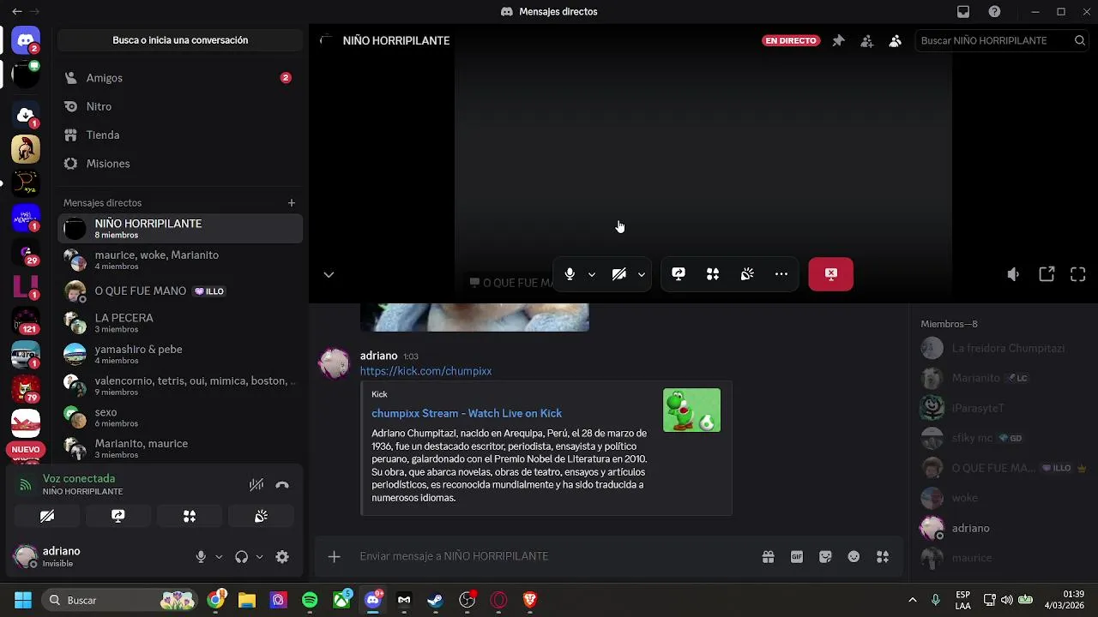Toggle camera in call controls
Image resolution: width=1098 pixels, height=617 pixels.
[618, 274]
